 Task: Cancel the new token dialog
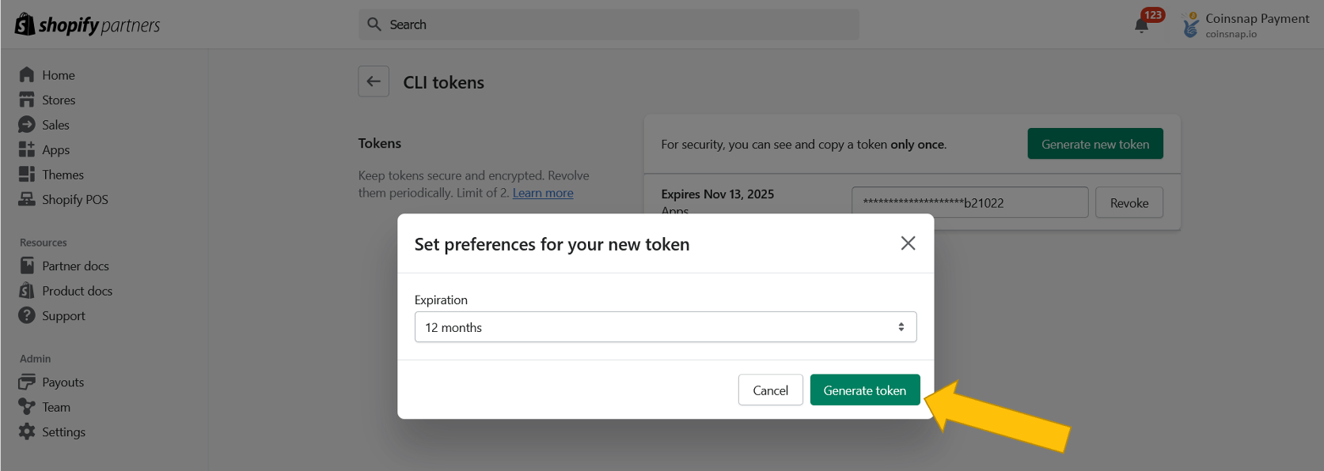tap(771, 390)
